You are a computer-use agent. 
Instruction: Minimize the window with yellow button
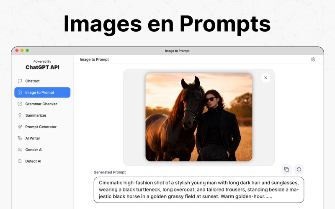(22, 50)
